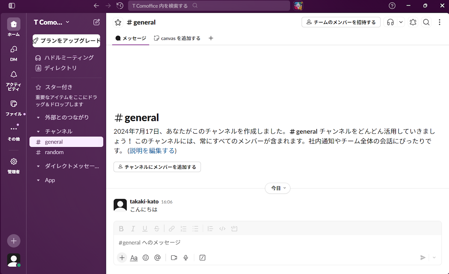The image size is (449, 274).
Task: Open channel more options three-dot menu
Action: point(440,22)
